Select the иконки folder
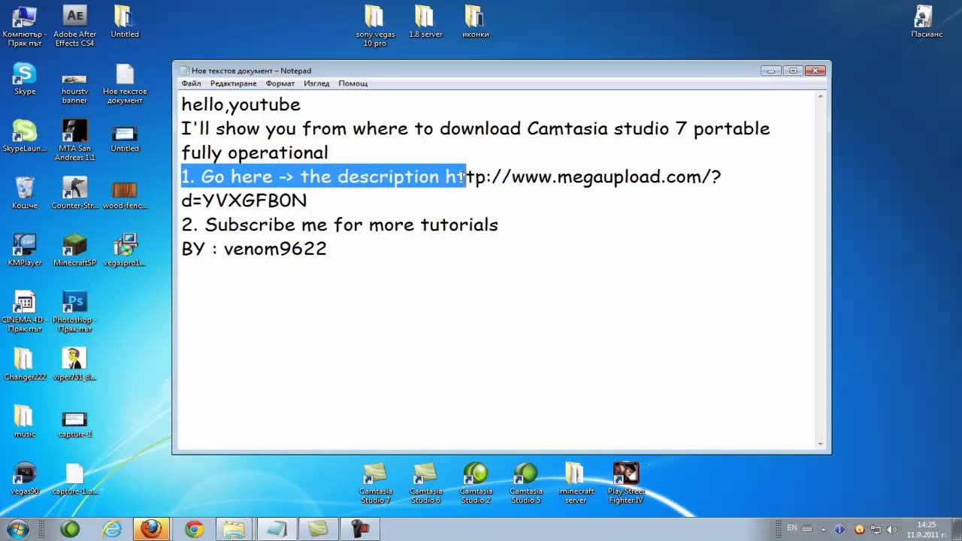The height and width of the screenshot is (541, 962). pos(475,22)
